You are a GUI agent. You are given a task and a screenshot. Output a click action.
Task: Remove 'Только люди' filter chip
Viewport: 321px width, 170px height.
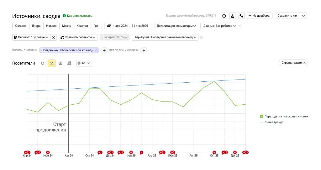pyautogui.click(x=96, y=50)
